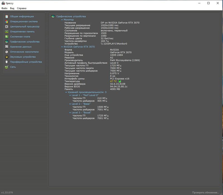Click the 0.875 V voltage value
Screen dimensions: 223x195
click(114, 73)
